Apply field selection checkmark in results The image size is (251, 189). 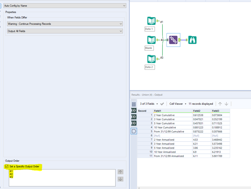click(162, 104)
